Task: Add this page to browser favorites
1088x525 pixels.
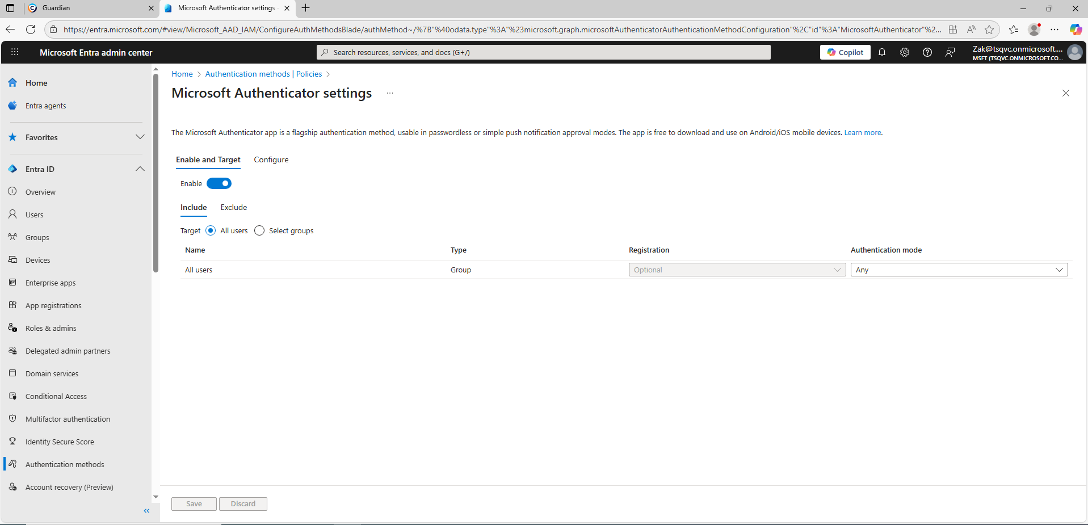Action: (989, 30)
